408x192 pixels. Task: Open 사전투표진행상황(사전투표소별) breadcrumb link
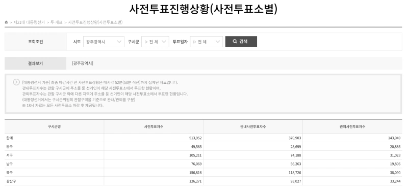[95, 22]
